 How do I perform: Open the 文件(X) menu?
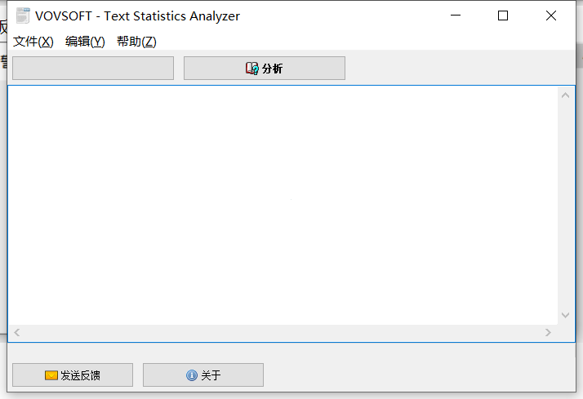[33, 42]
